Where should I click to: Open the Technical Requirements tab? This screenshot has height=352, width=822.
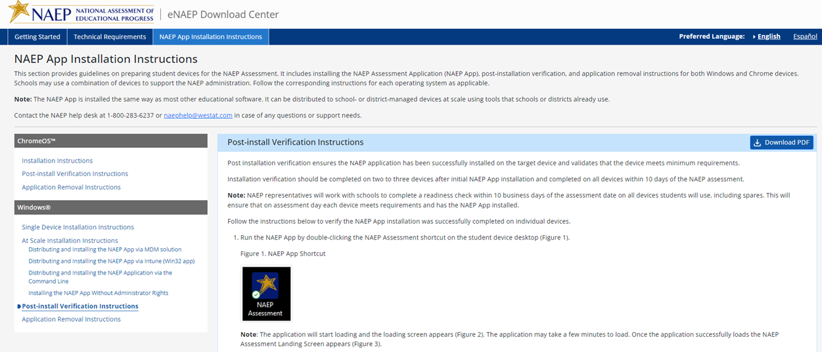tap(110, 37)
